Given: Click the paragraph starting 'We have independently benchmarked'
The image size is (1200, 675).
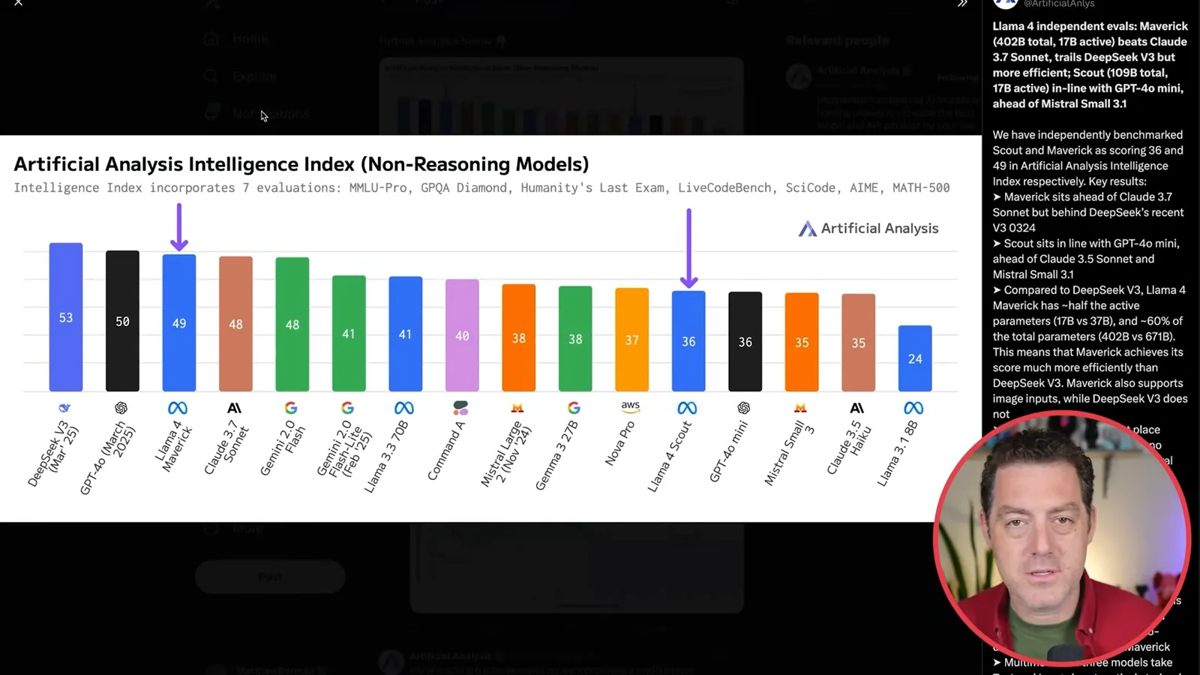Looking at the screenshot, I should tap(1088, 158).
